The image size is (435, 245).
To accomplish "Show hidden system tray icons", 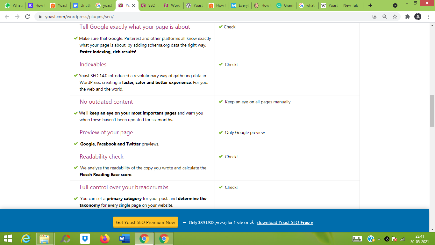I will (379, 239).
